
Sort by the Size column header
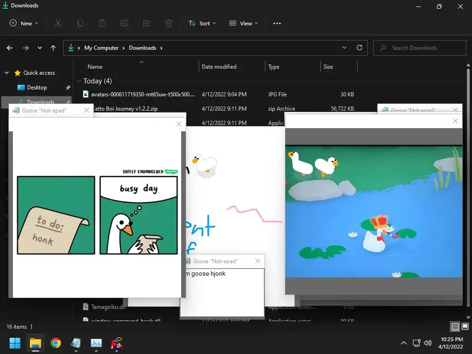coord(328,66)
